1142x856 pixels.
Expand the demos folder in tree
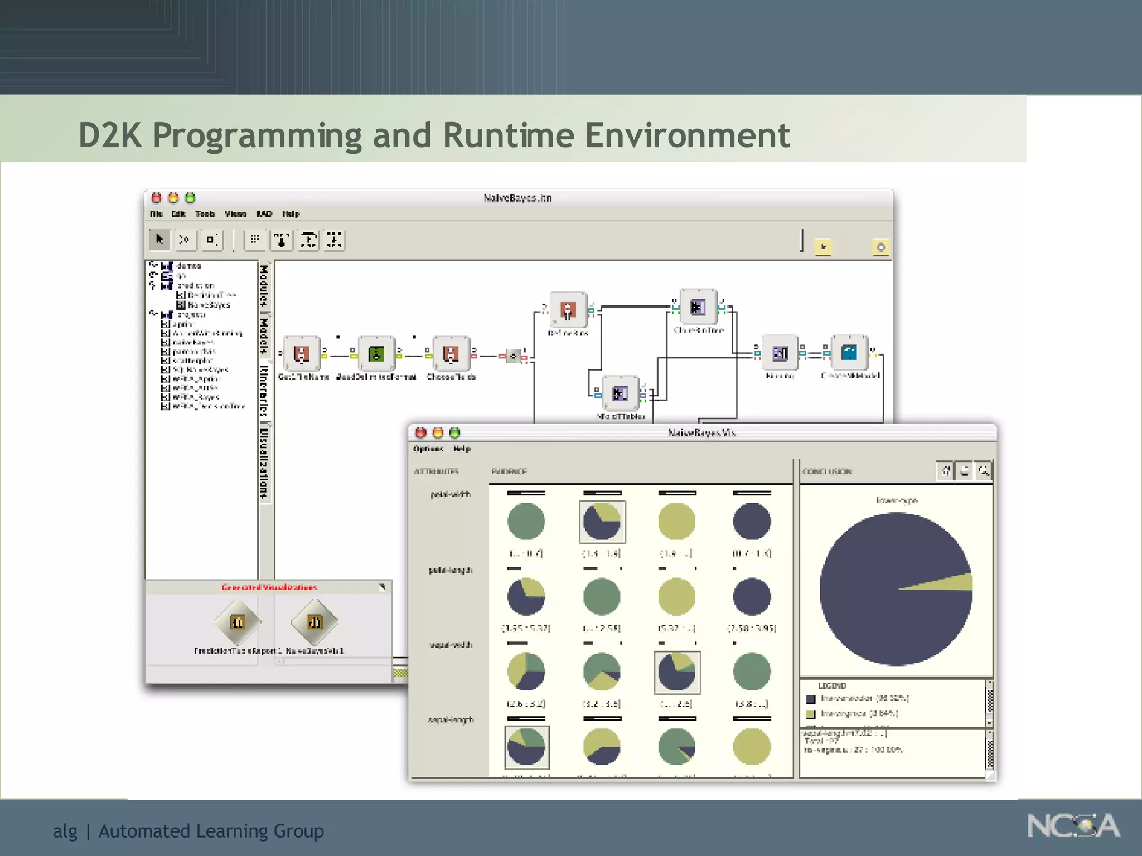pos(153,265)
